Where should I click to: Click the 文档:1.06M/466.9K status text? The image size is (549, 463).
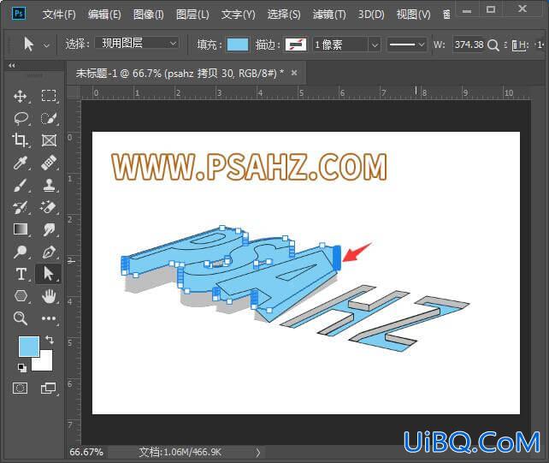click(x=180, y=452)
